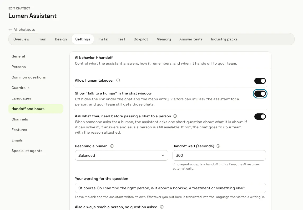Select Common questions in the sidebar
Image resolution: width=303 pixels, height=210 pixels.
[36, 77]
